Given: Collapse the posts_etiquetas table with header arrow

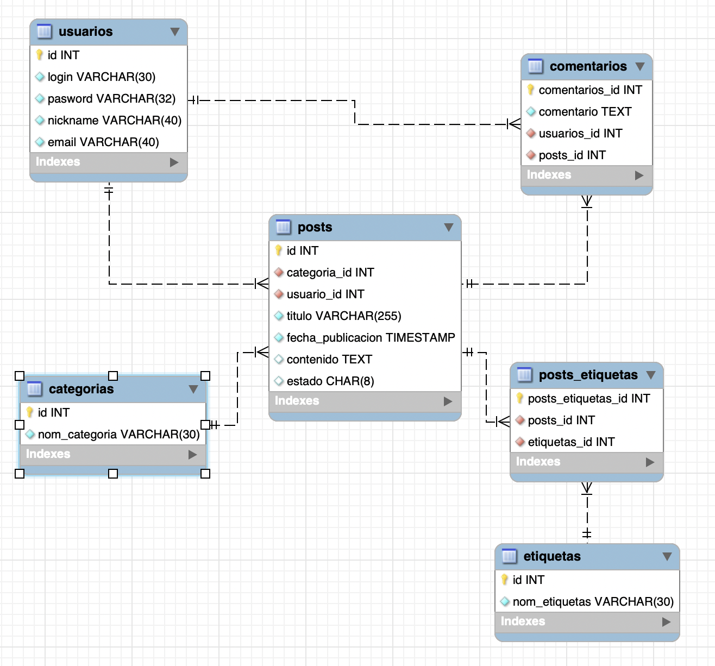Looking at the screenshot, I should [x=651, y=375].
